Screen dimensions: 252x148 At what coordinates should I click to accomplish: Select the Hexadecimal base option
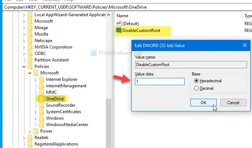(196, 81)
